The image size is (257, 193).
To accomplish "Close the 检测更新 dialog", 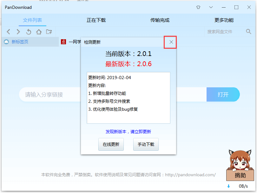I will pyautogui.click(x=171, y=42).
